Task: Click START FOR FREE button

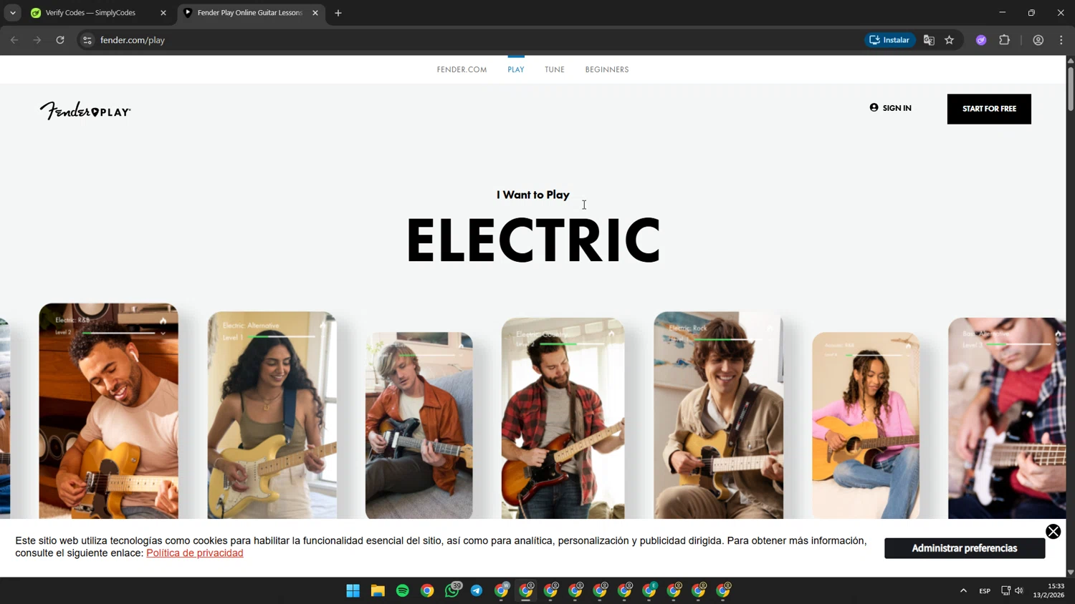Action: (989, 109)
